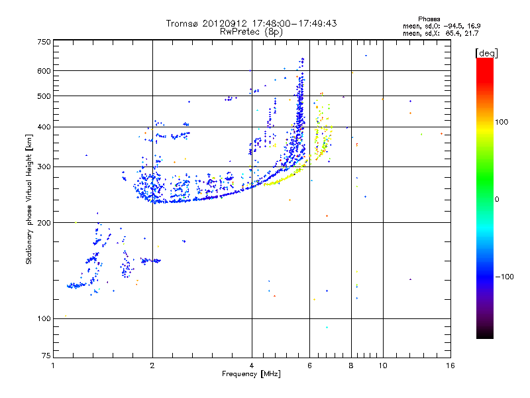Viewport: 530px width, 398px height.
Task: Click the 'mean, sd,X: 85.4, 21.7' text
Action: tap(441, 33)
